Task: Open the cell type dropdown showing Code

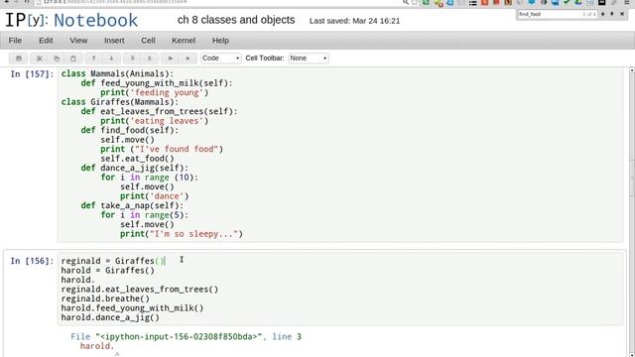Action: (220, 59)
